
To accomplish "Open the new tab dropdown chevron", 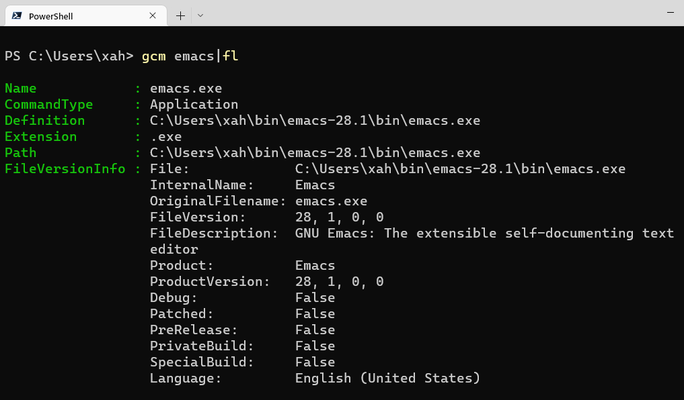I will [x=200, y=15].
